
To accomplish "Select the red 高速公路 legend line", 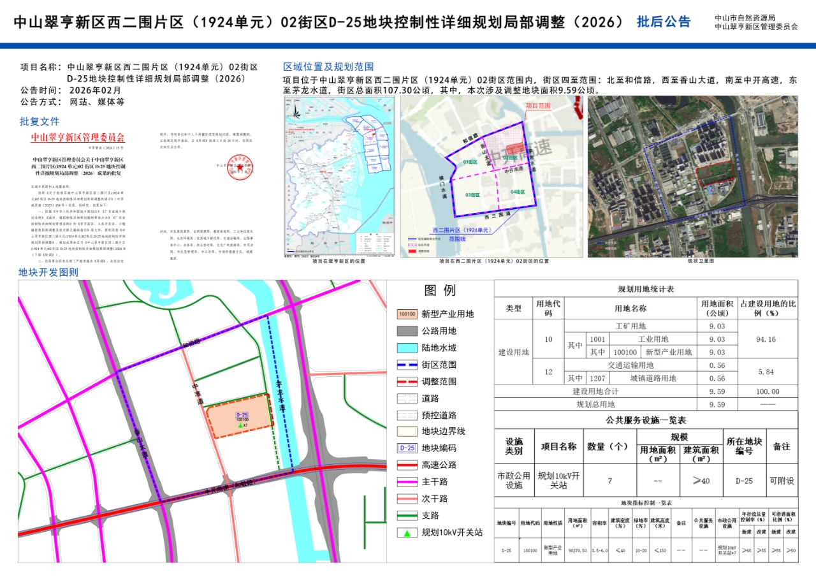I will coord(406,465).
